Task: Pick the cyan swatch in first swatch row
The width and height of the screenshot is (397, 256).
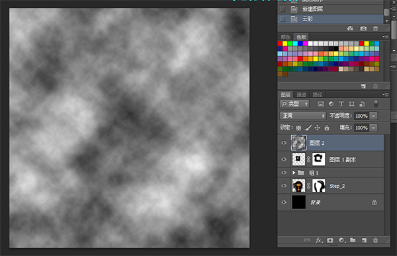Action: click(295, 44)
